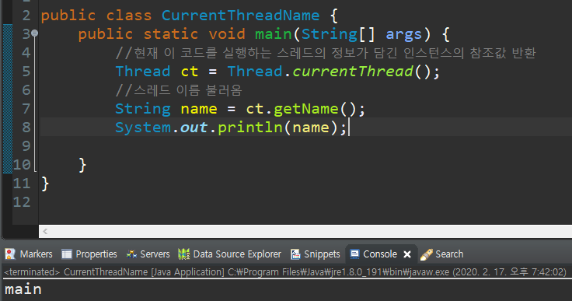Click line number 12 in gutter

click(x=22, y=202)
